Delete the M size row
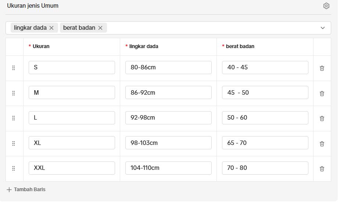The width and height of the screenshot is (340, 204). [x=322, y=94]
